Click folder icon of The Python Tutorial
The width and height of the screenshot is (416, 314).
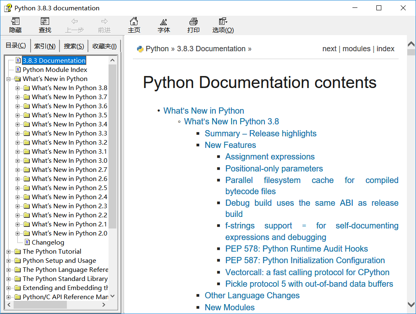point(17,251)
